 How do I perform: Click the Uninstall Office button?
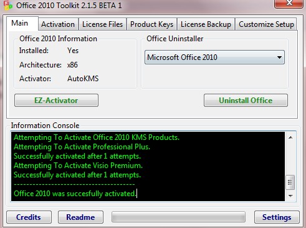coord(246,101)
